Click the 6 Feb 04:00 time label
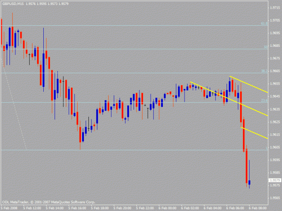282x211 pixels. (213, 208)
